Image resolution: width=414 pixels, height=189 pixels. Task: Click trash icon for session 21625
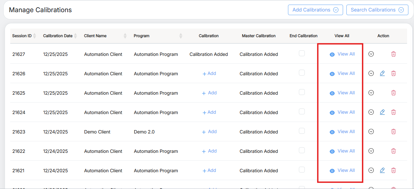pos(393,93)
